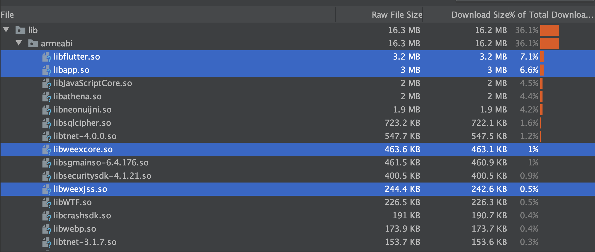The image size is (595, 252).
Task: Click the 16.3 MB raw size for lib
Action: tap(404, 30)
